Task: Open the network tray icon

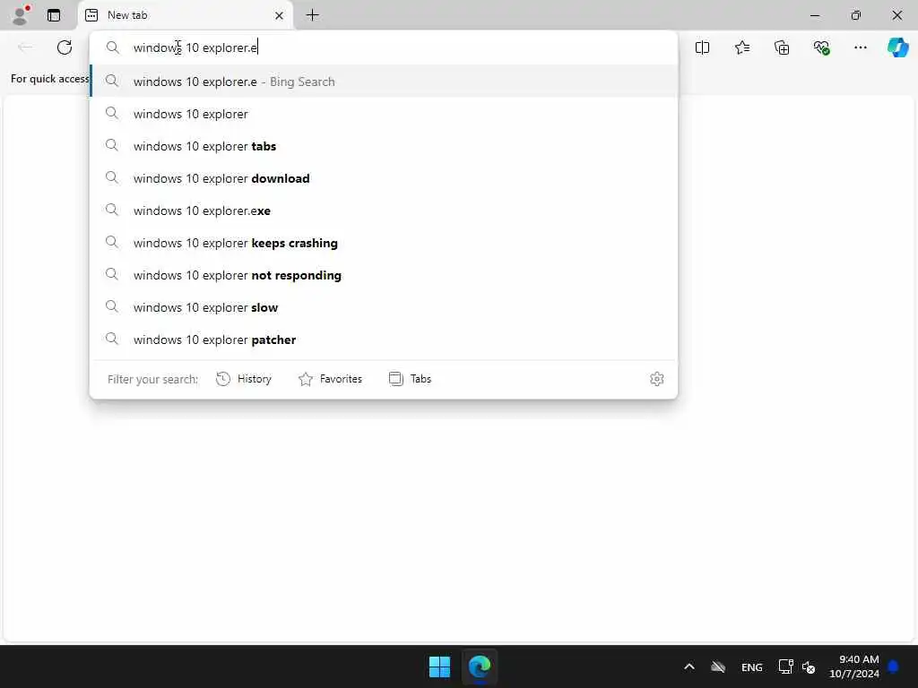Action: (785, 666)
